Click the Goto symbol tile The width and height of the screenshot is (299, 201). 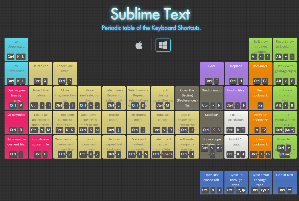point(16,122)
